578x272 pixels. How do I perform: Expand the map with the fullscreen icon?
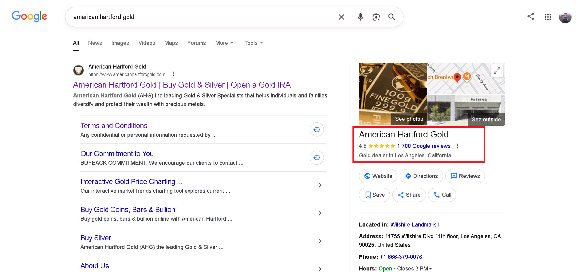pos(497,70)
